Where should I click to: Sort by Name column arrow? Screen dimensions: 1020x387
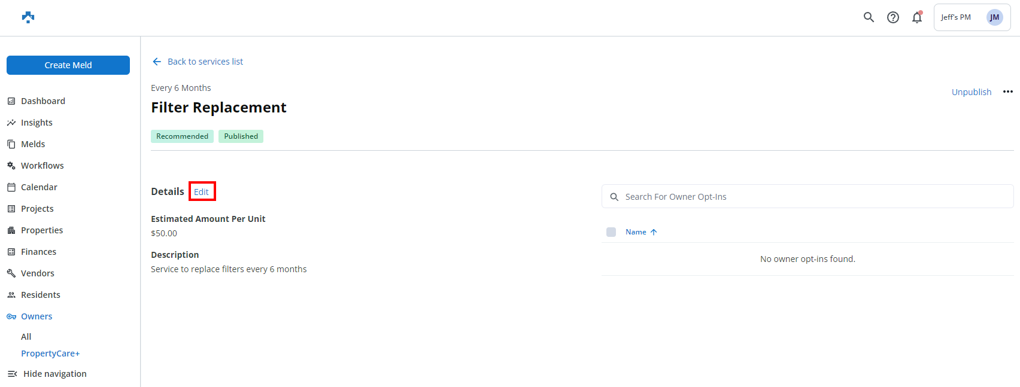654,232
